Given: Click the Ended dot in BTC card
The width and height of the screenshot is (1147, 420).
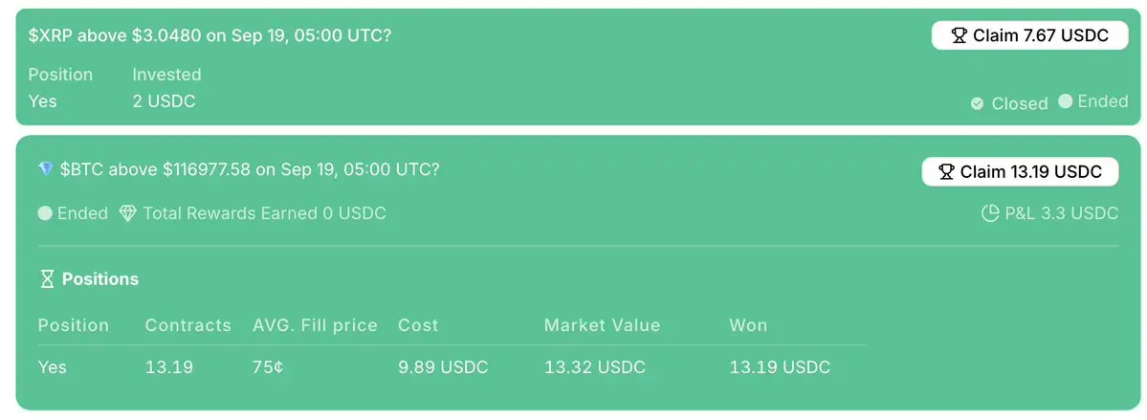Looking at the screenshot, I should click(x=45, y=213).
